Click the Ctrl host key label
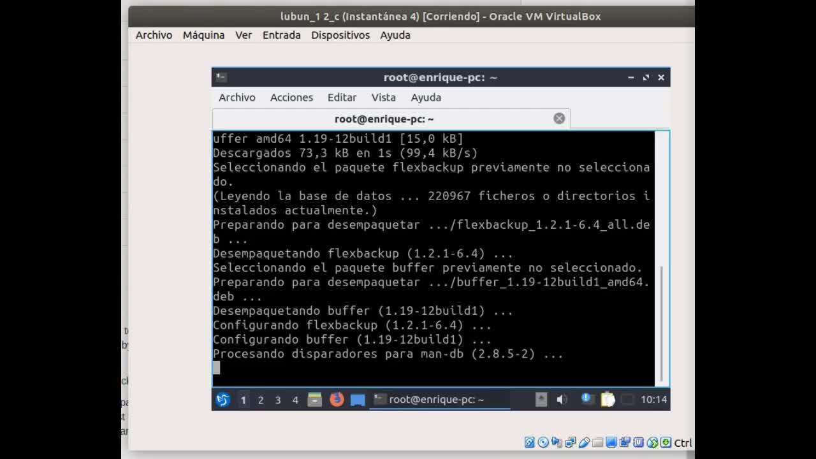 tap(683, 442)
